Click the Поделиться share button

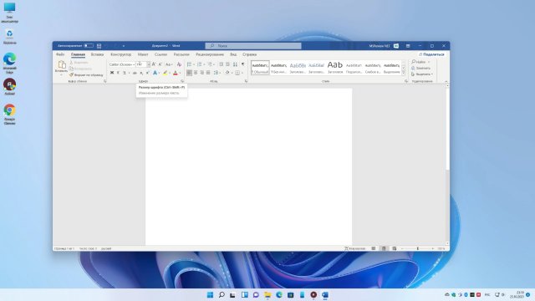[x=431, y=54]
